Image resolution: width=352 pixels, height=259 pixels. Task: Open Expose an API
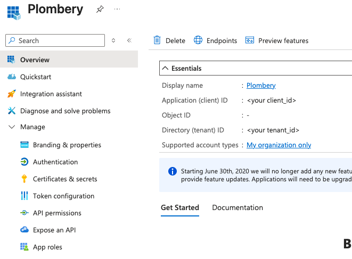coord(54,230)
